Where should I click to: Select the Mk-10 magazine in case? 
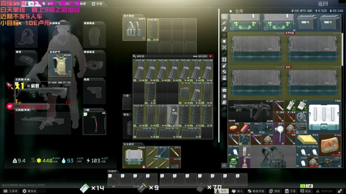(x=184, y=93)
